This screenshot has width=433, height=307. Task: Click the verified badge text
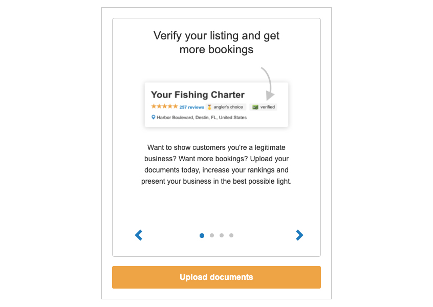click(268, 107)
